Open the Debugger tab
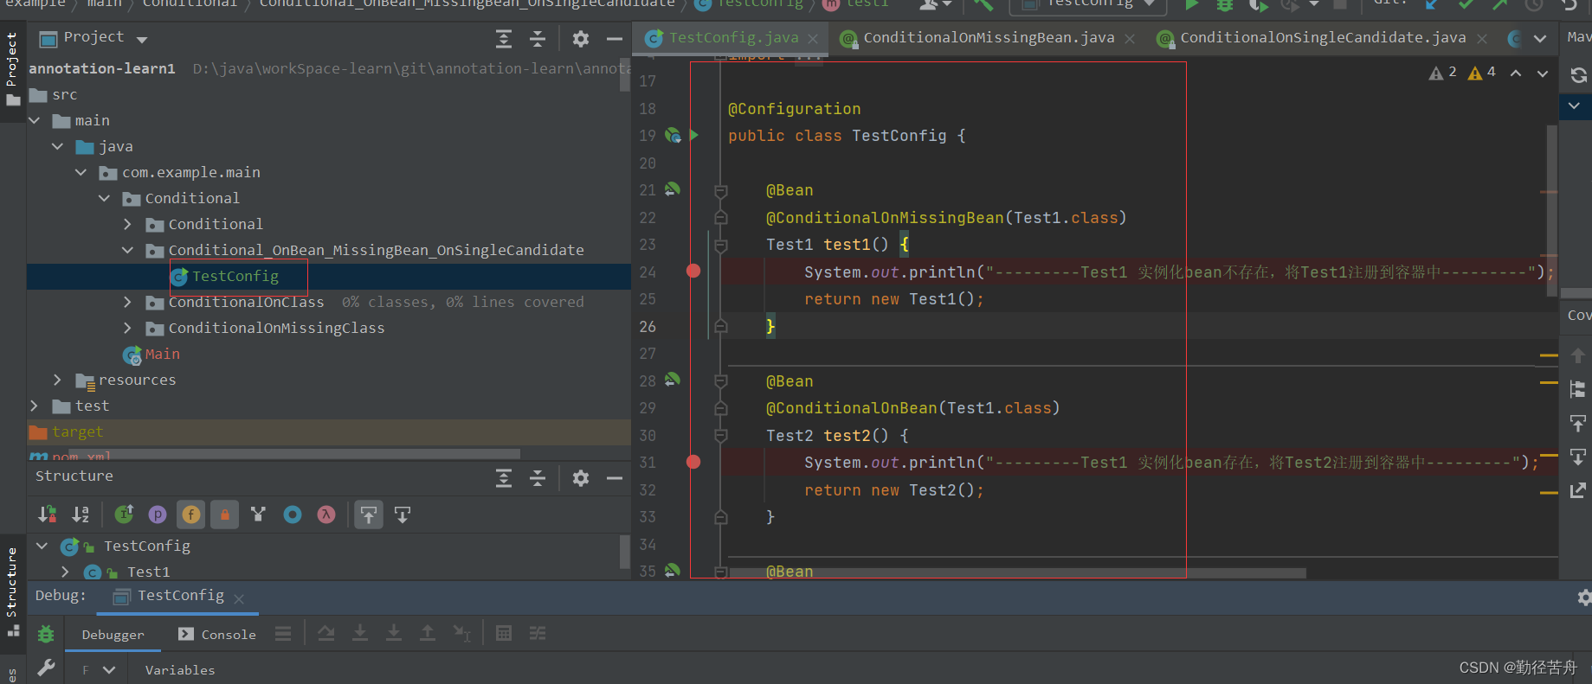 point(113,635)
